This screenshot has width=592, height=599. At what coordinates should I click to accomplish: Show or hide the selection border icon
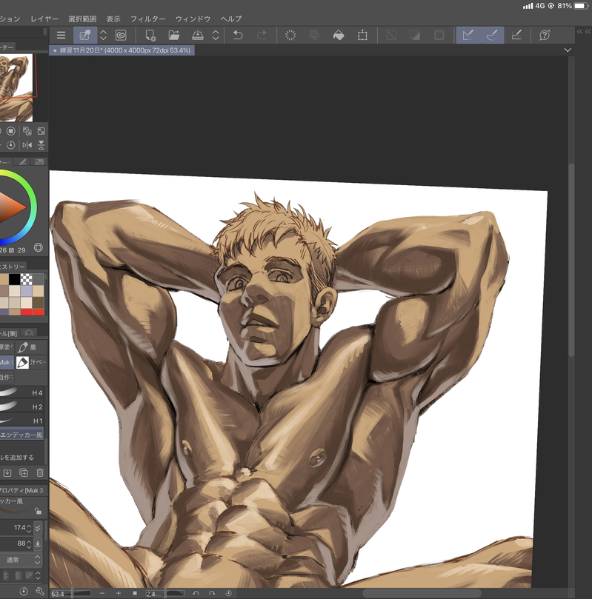coord(439,36)
